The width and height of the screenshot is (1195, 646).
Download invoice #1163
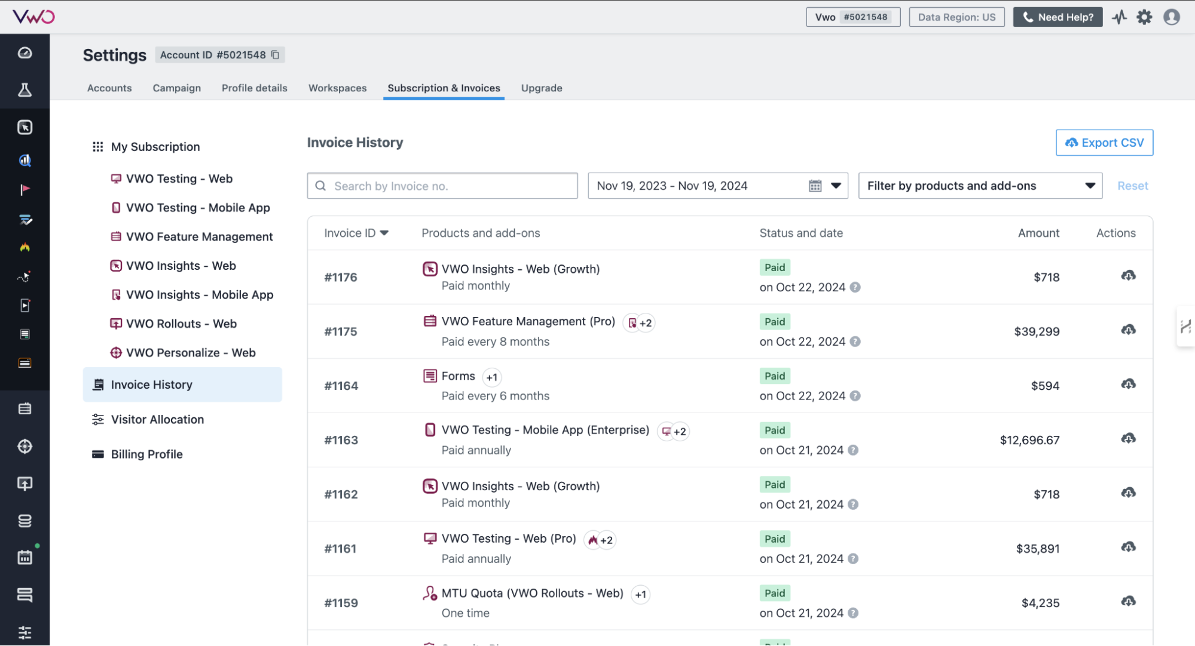1128,438
